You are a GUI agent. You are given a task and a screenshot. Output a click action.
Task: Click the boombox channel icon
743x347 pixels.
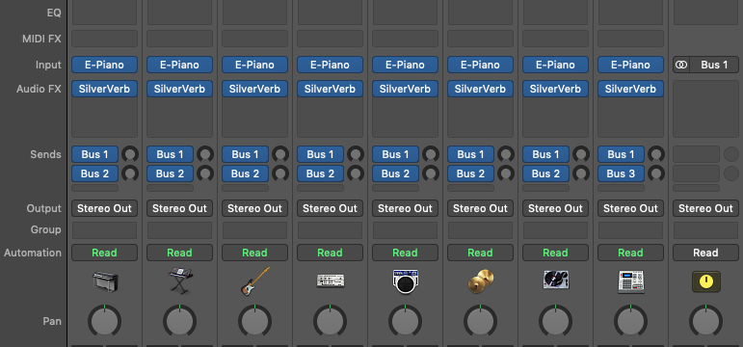(x=405, y=281)
